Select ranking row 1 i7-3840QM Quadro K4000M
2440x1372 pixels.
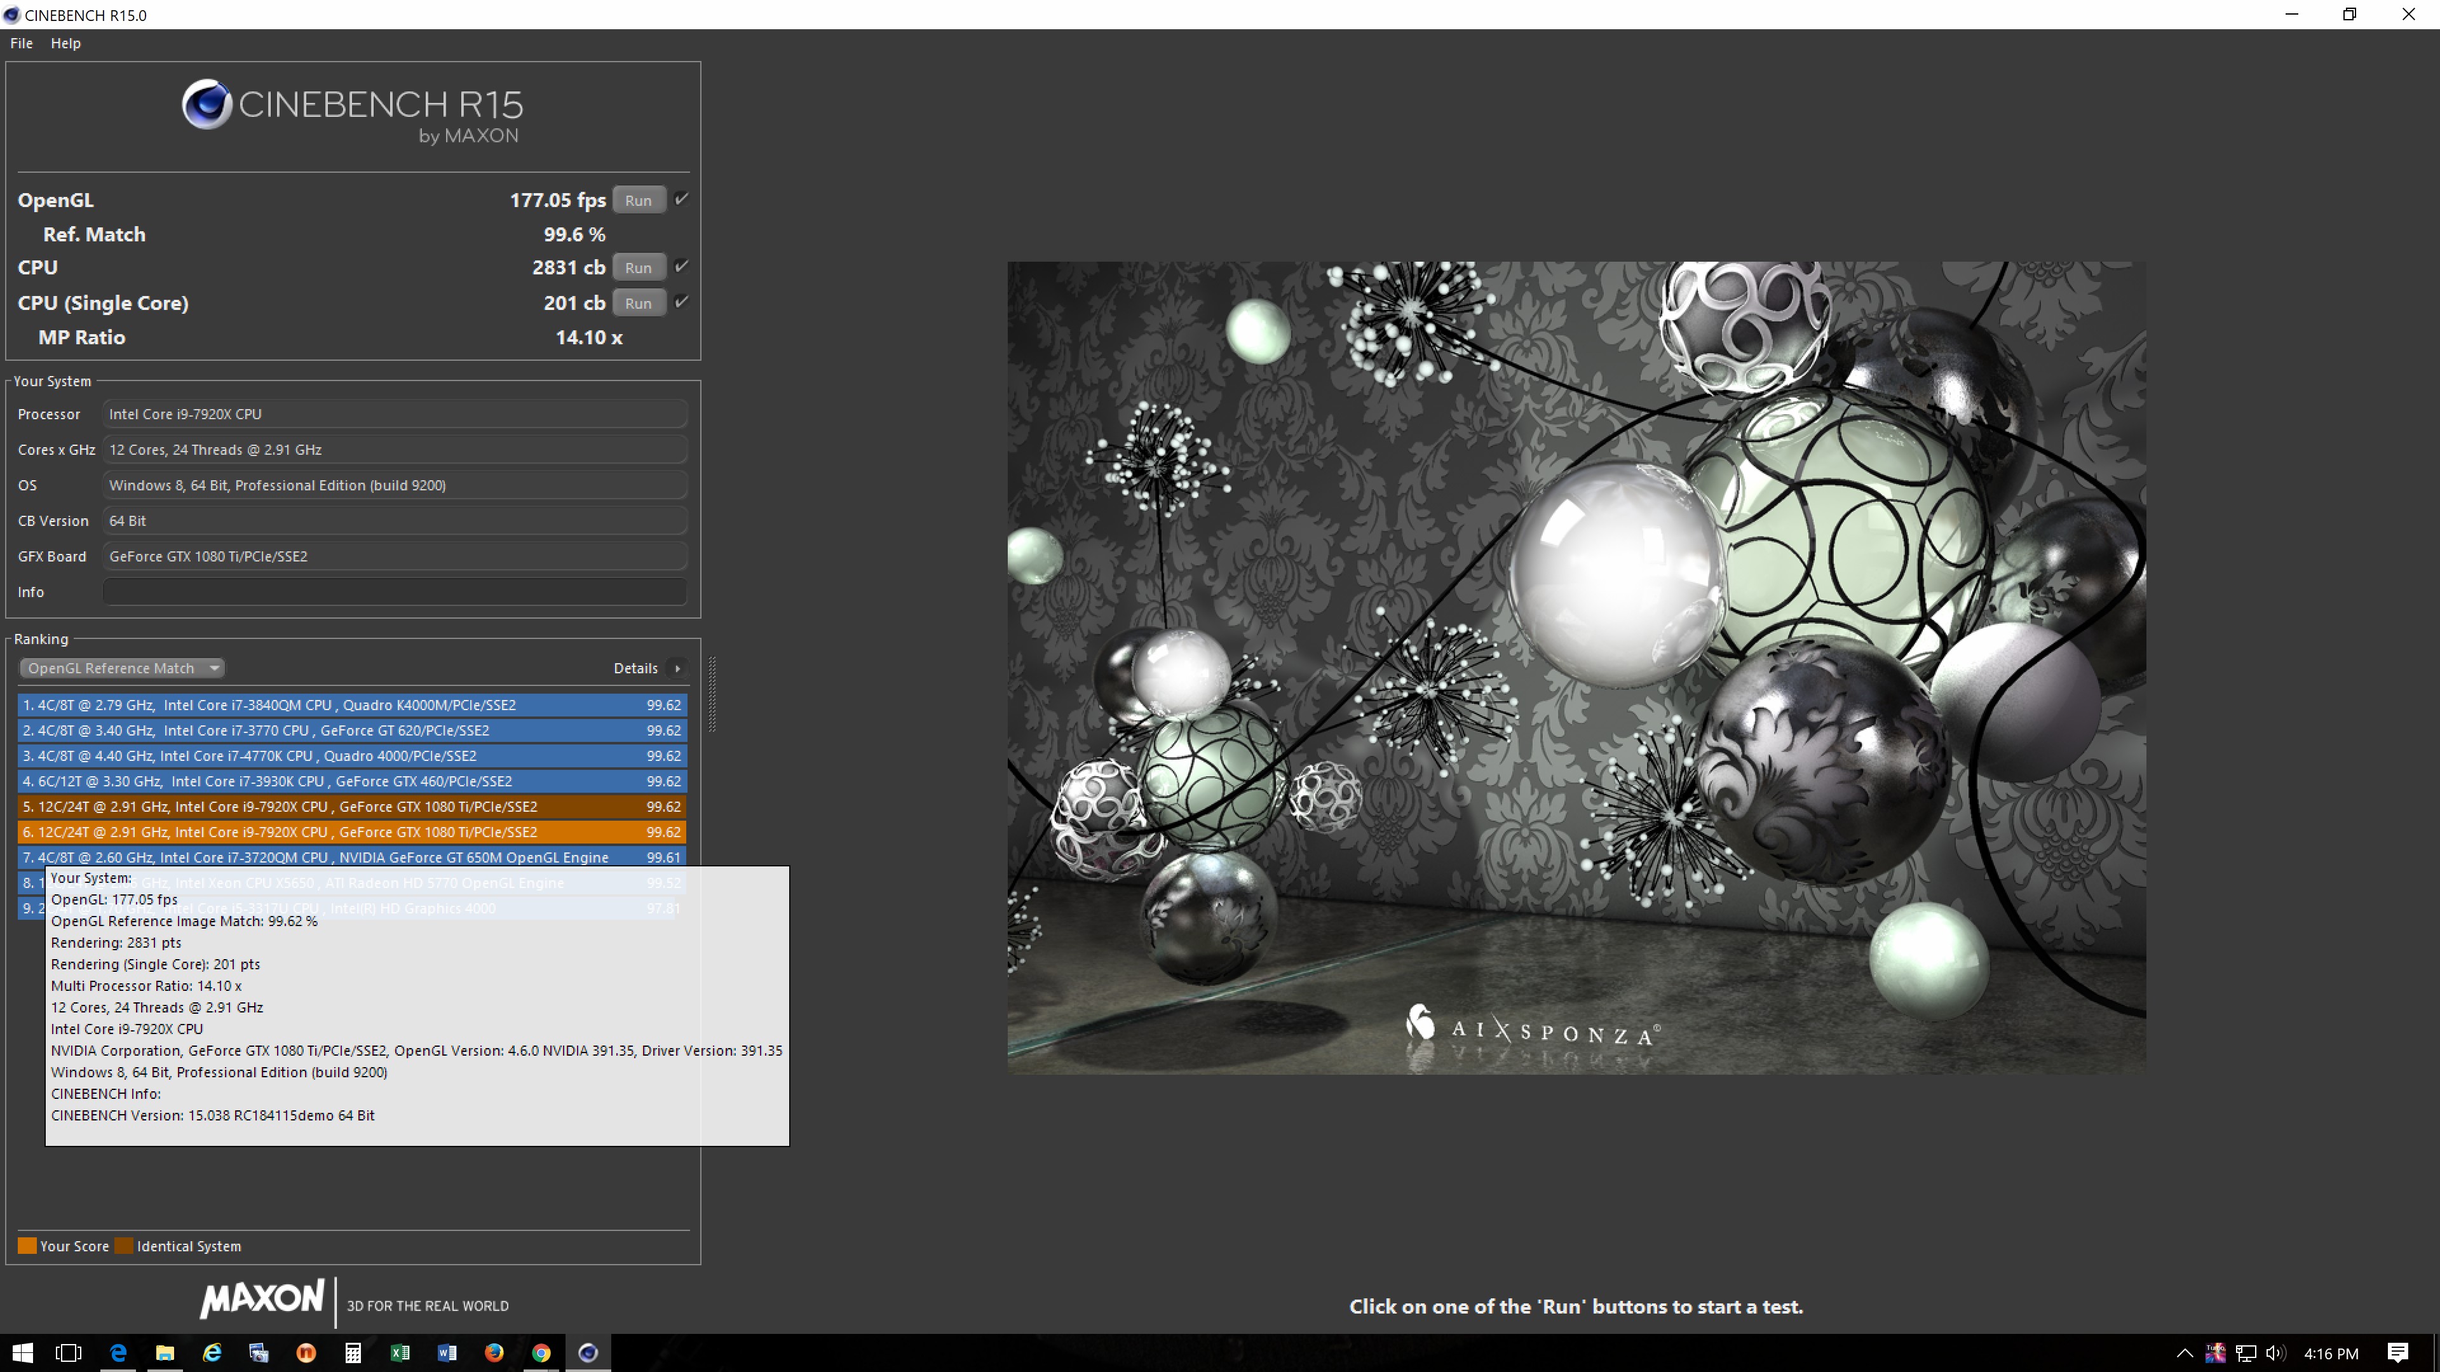pyautogui.click(x=351, y=704)
